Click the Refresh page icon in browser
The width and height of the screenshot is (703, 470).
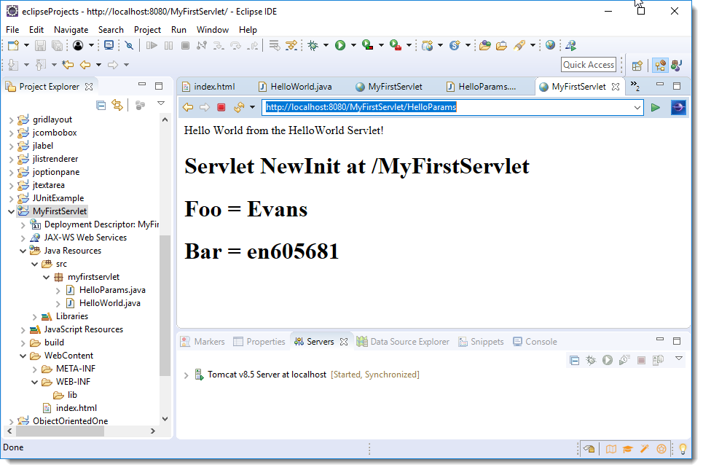(239, 107)
